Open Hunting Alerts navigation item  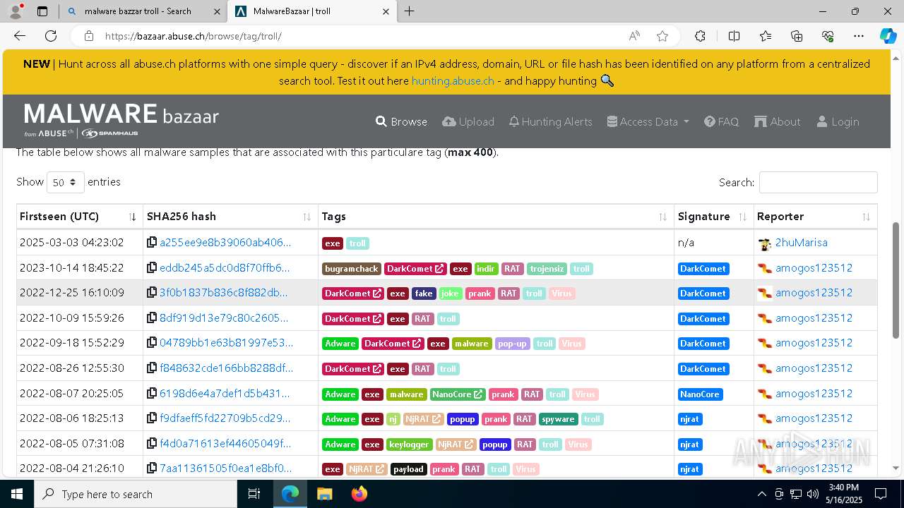pos(551,121)
